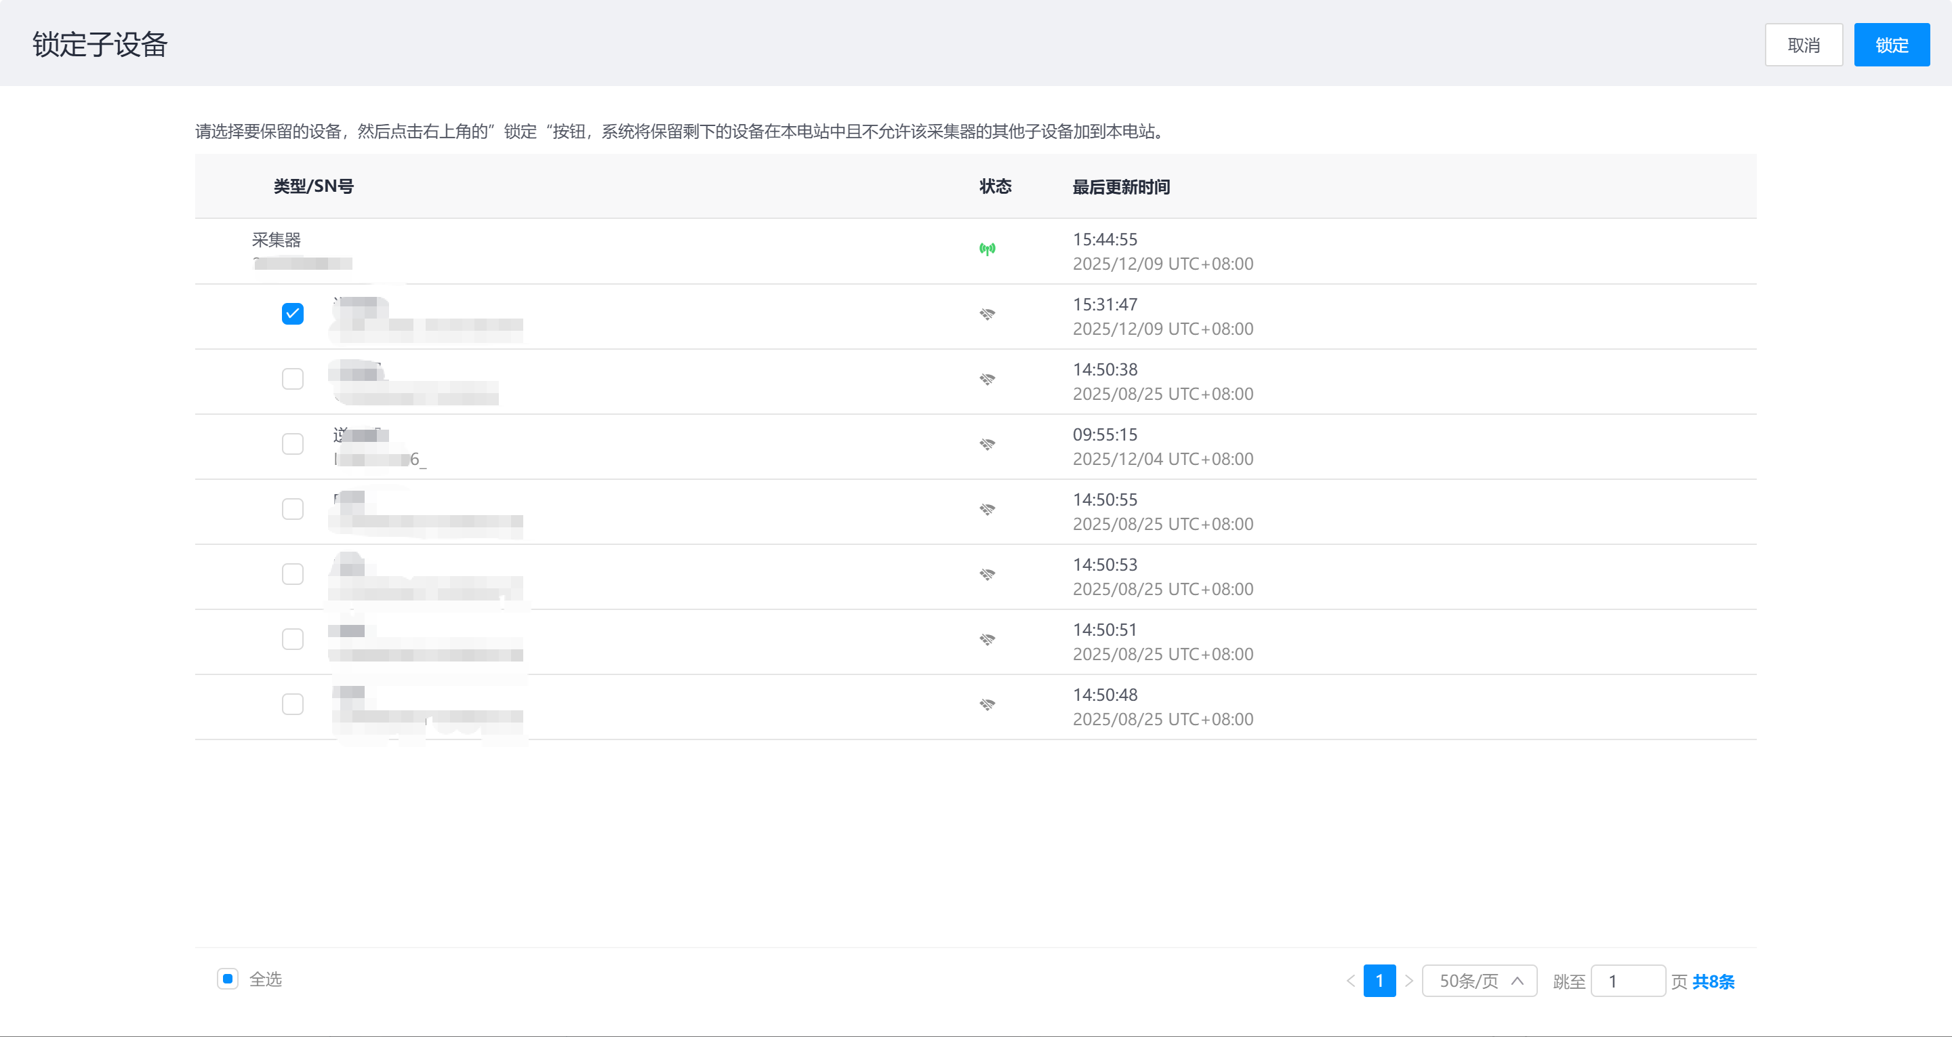Viewport: 1952px width, 1037px height.
Task: Click the blue 锁定 lock button
Action: tap(1892, 45)
